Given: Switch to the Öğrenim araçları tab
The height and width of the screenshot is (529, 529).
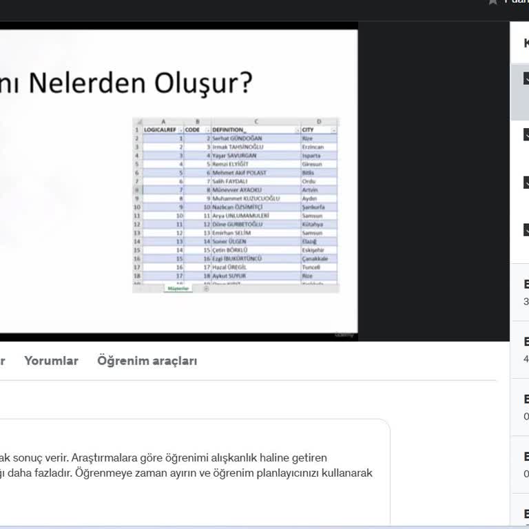Looking at the screenshot, I should [x=147, y=361].
